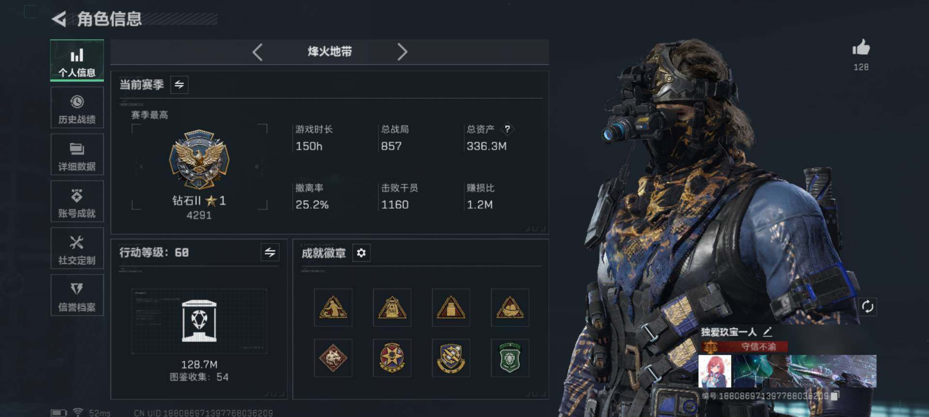Open the 社交定制 customization section
Screen dimensions: 929x417
click(77, 249)
